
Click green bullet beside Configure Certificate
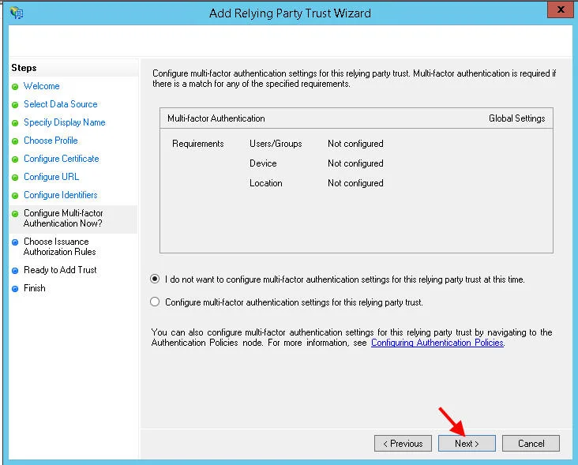pyautogui.click(x=15, y=159)
